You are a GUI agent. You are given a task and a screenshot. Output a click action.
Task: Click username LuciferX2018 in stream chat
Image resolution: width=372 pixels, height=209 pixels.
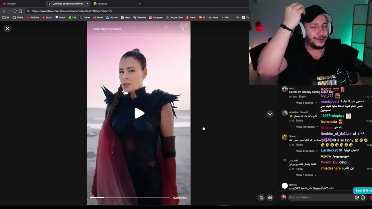331,150
